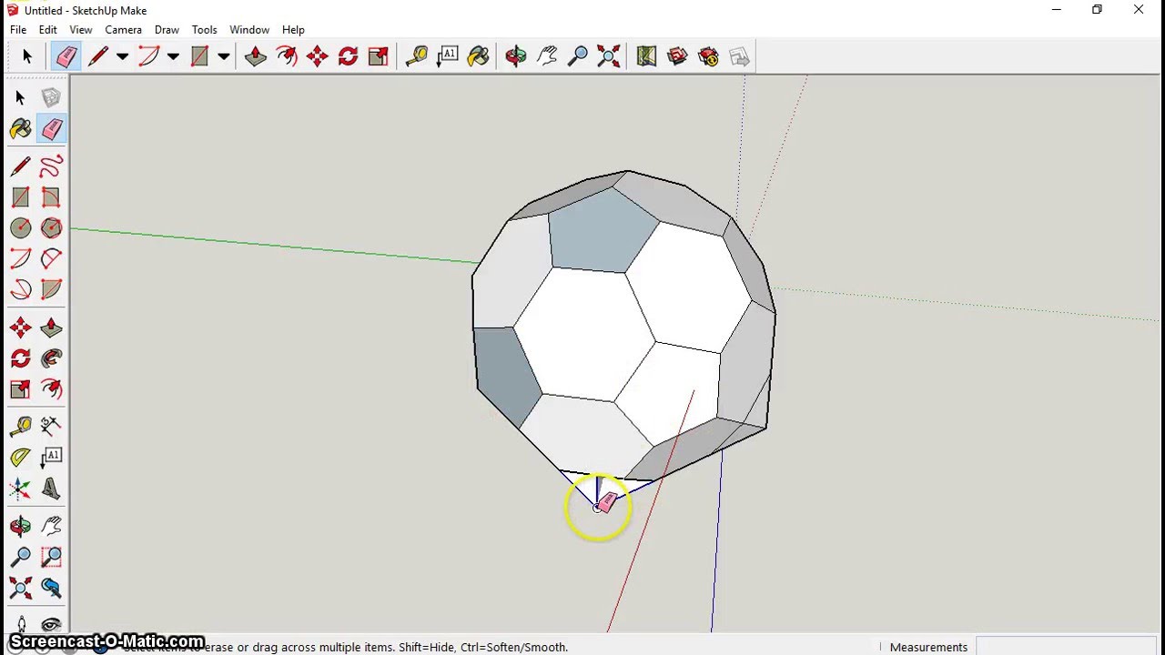Select the Push/Pull tool in the top toolbar
This screenshot has width=1165, height=655.
tap(255, 56)
